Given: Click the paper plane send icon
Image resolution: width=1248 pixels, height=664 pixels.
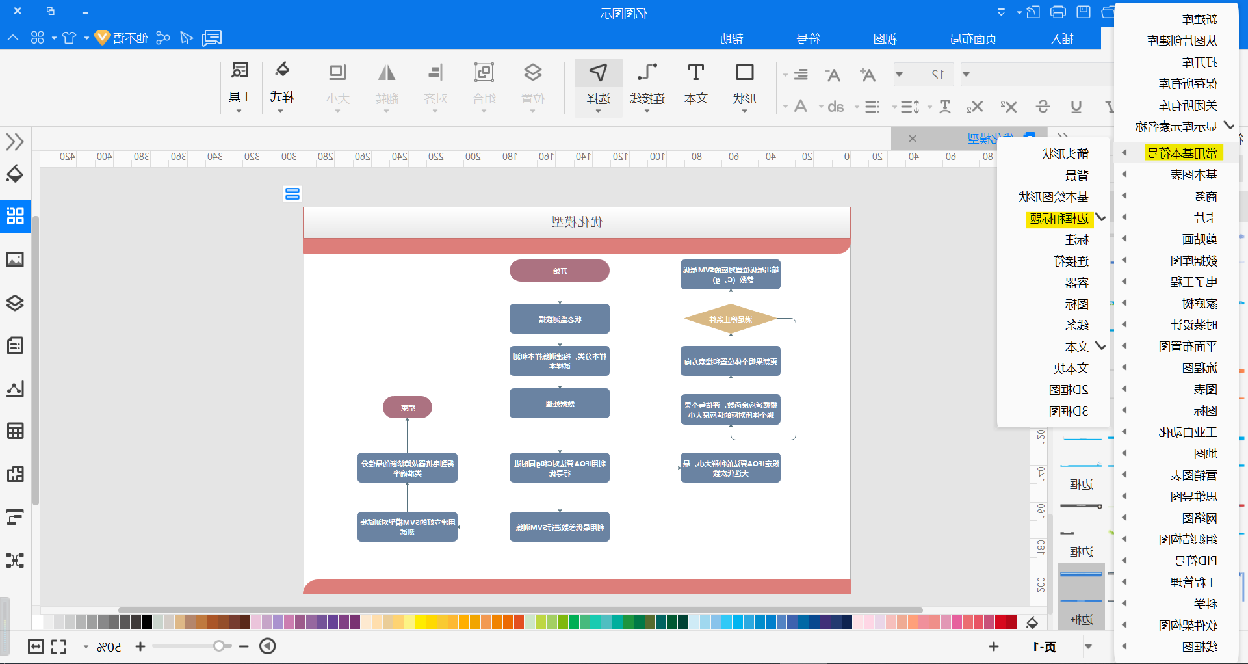Looking at the screenshot, I should pos(187,38).
